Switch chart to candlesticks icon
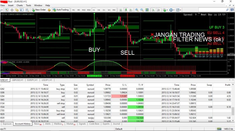Screen dimensions: 235x131 [x=126, y=10]
